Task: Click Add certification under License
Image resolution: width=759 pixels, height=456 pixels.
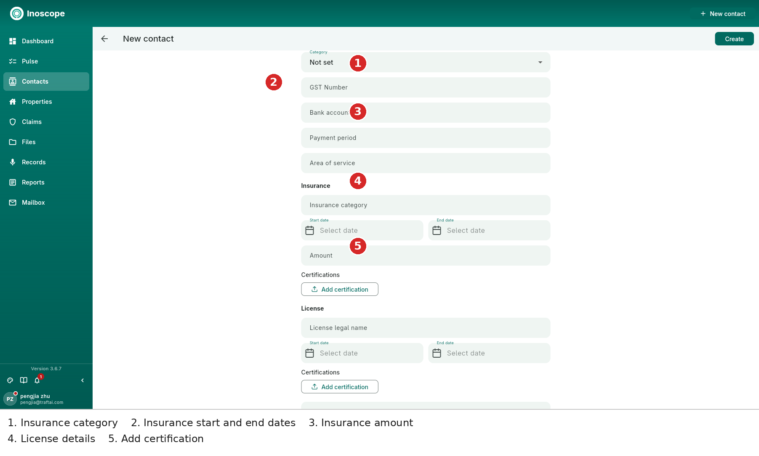Action: point(340,387)
